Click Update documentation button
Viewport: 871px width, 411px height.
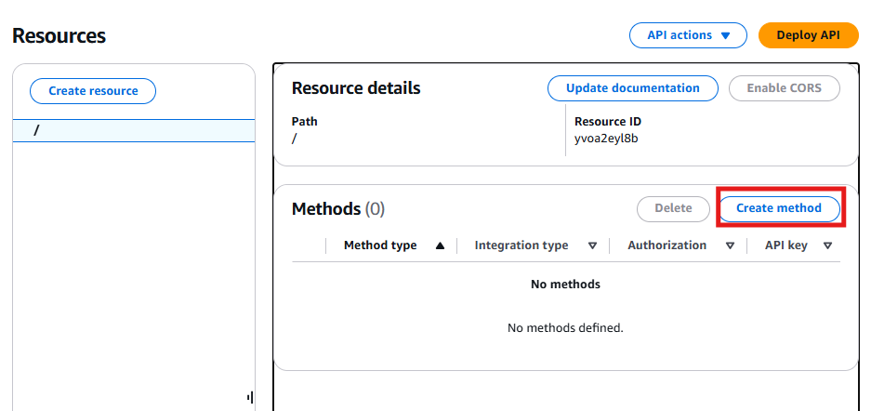point(633,88)
